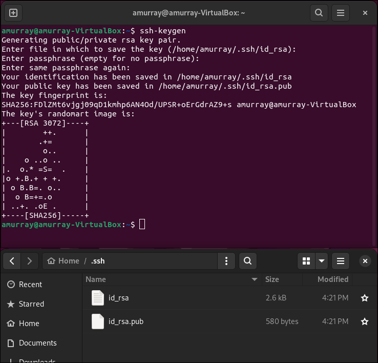
Task: Star the id_rsa file
Action: click(364, 298)
